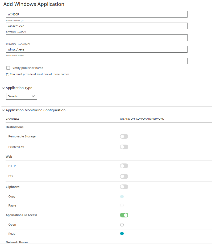Image resolution: width=212 pixels, height=244 pixels.
Task: Disable the Application File Access toggle
Action: 124,215
